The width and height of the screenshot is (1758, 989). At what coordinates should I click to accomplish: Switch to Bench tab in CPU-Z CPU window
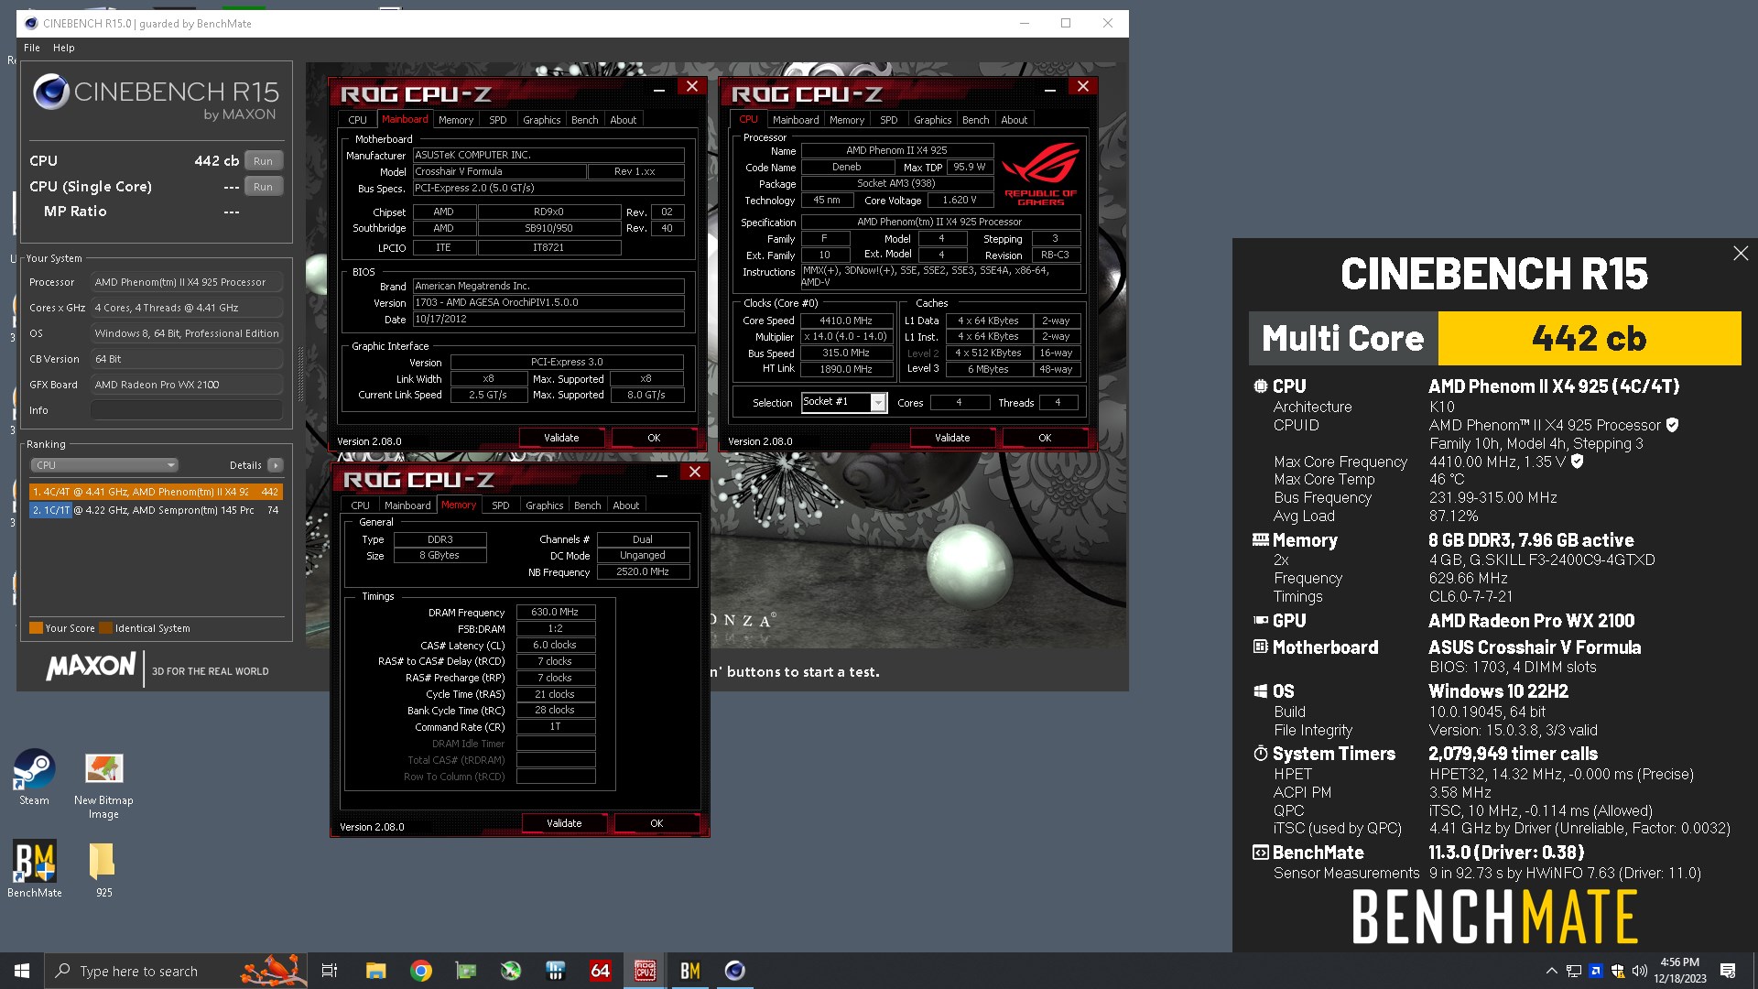[x=975, y=120]
